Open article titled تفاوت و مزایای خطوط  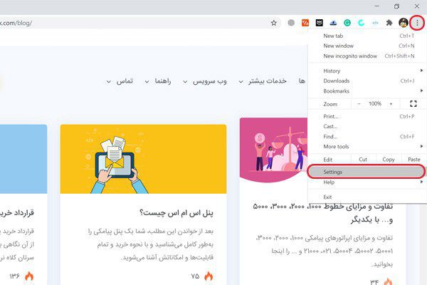(x=322, y=213)
